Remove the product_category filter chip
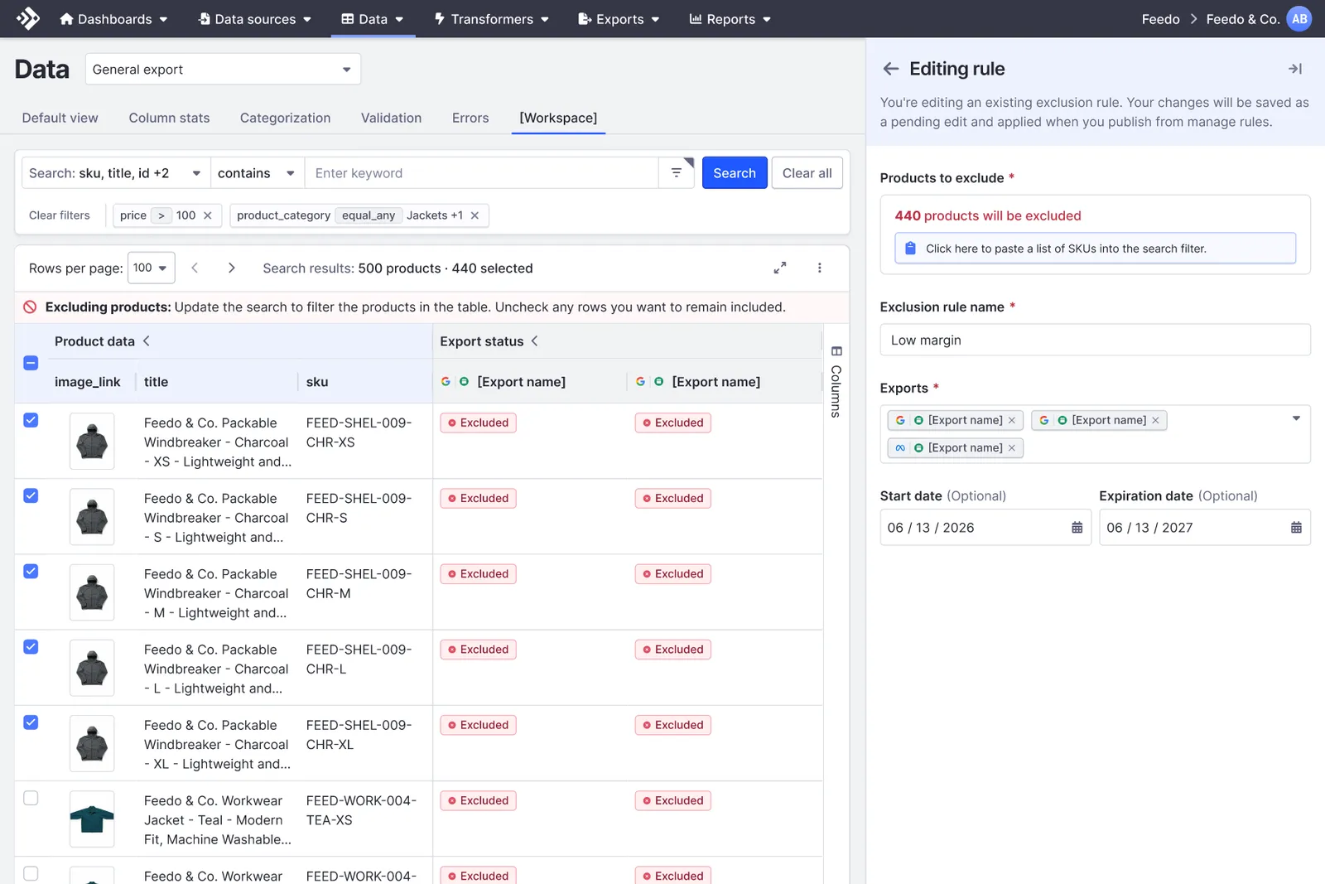Image resolution: width=1325 pixels, height=884 pixels. pyautogui.click(x=475, y=215)
